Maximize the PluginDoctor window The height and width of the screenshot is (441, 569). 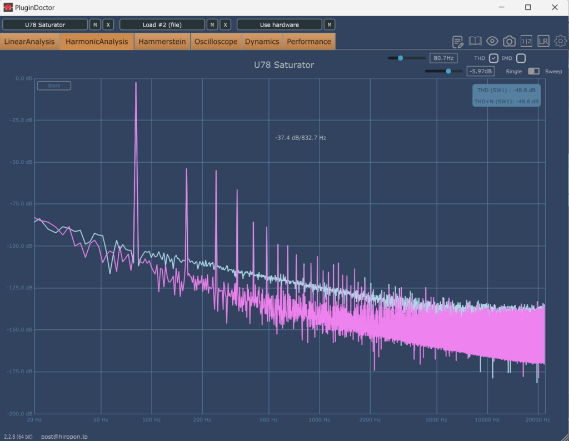[528, 7]
